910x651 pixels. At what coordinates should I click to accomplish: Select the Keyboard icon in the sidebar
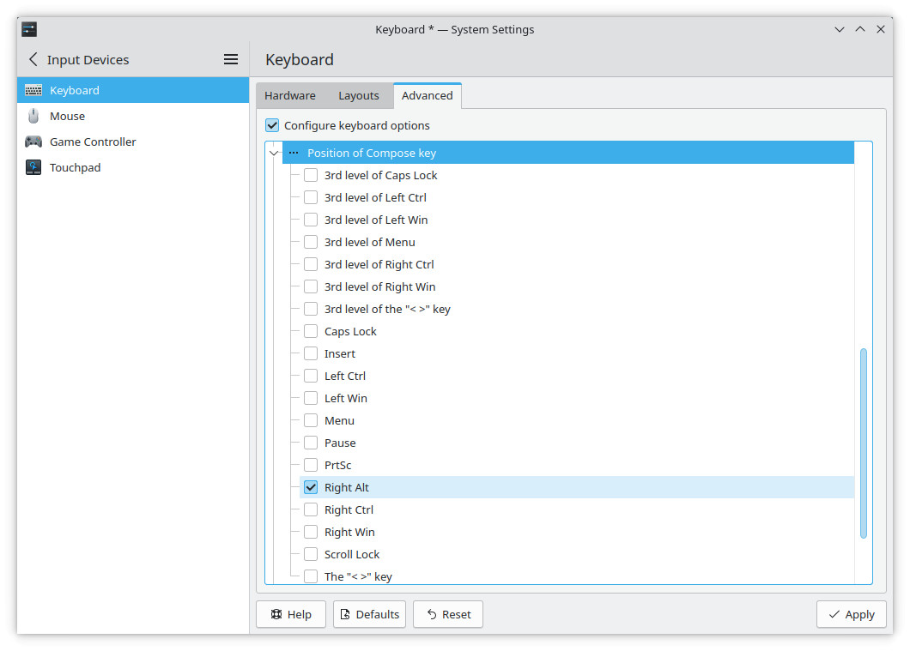(x=33, y=90)
